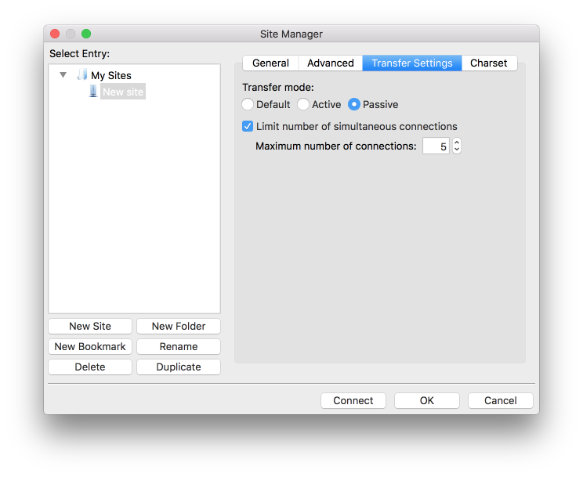Open the Advanced tab
The width and height of the screenshot is (583, 477).
(330, 63)
